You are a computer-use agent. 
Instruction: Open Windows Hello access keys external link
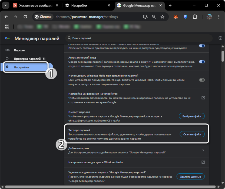coord(203,162)
